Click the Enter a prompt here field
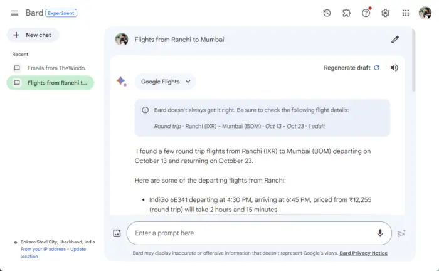 tap(251, 233)
